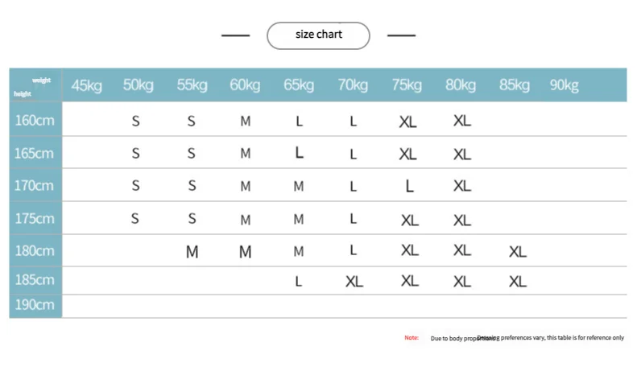Screen dimensions: 637x367
Task: Select the 160cm height row label
Action: pyautogui.click(x=35, y=121)
